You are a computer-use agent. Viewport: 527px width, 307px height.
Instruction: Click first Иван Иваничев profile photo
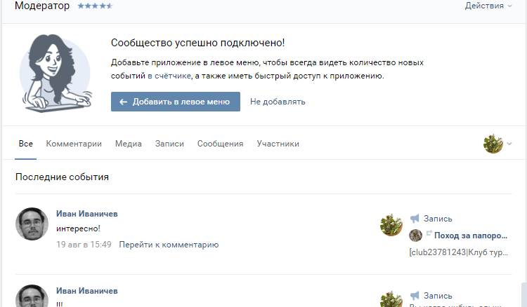tap(32, 224)
